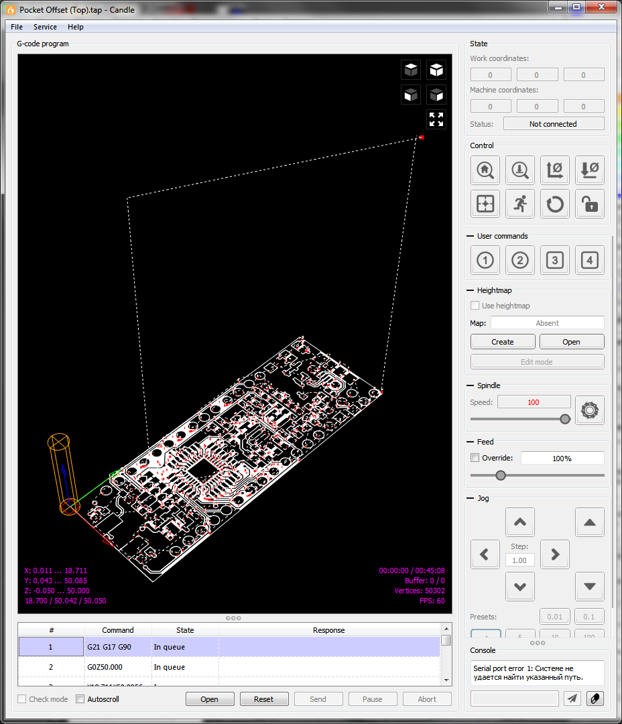Click the spindle Speed value field
This screenshot has height=724, width=622.
coord(534,402)
